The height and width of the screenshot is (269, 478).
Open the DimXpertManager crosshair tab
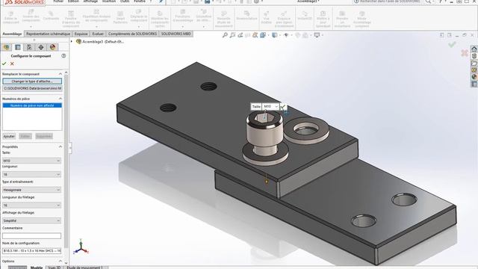click(x=41, y=47)
